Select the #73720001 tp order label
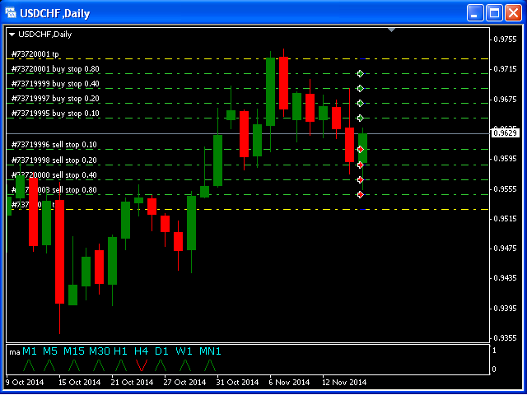This screenshot has width=527, height=395. pyautogui.click(x=35, y=54)
